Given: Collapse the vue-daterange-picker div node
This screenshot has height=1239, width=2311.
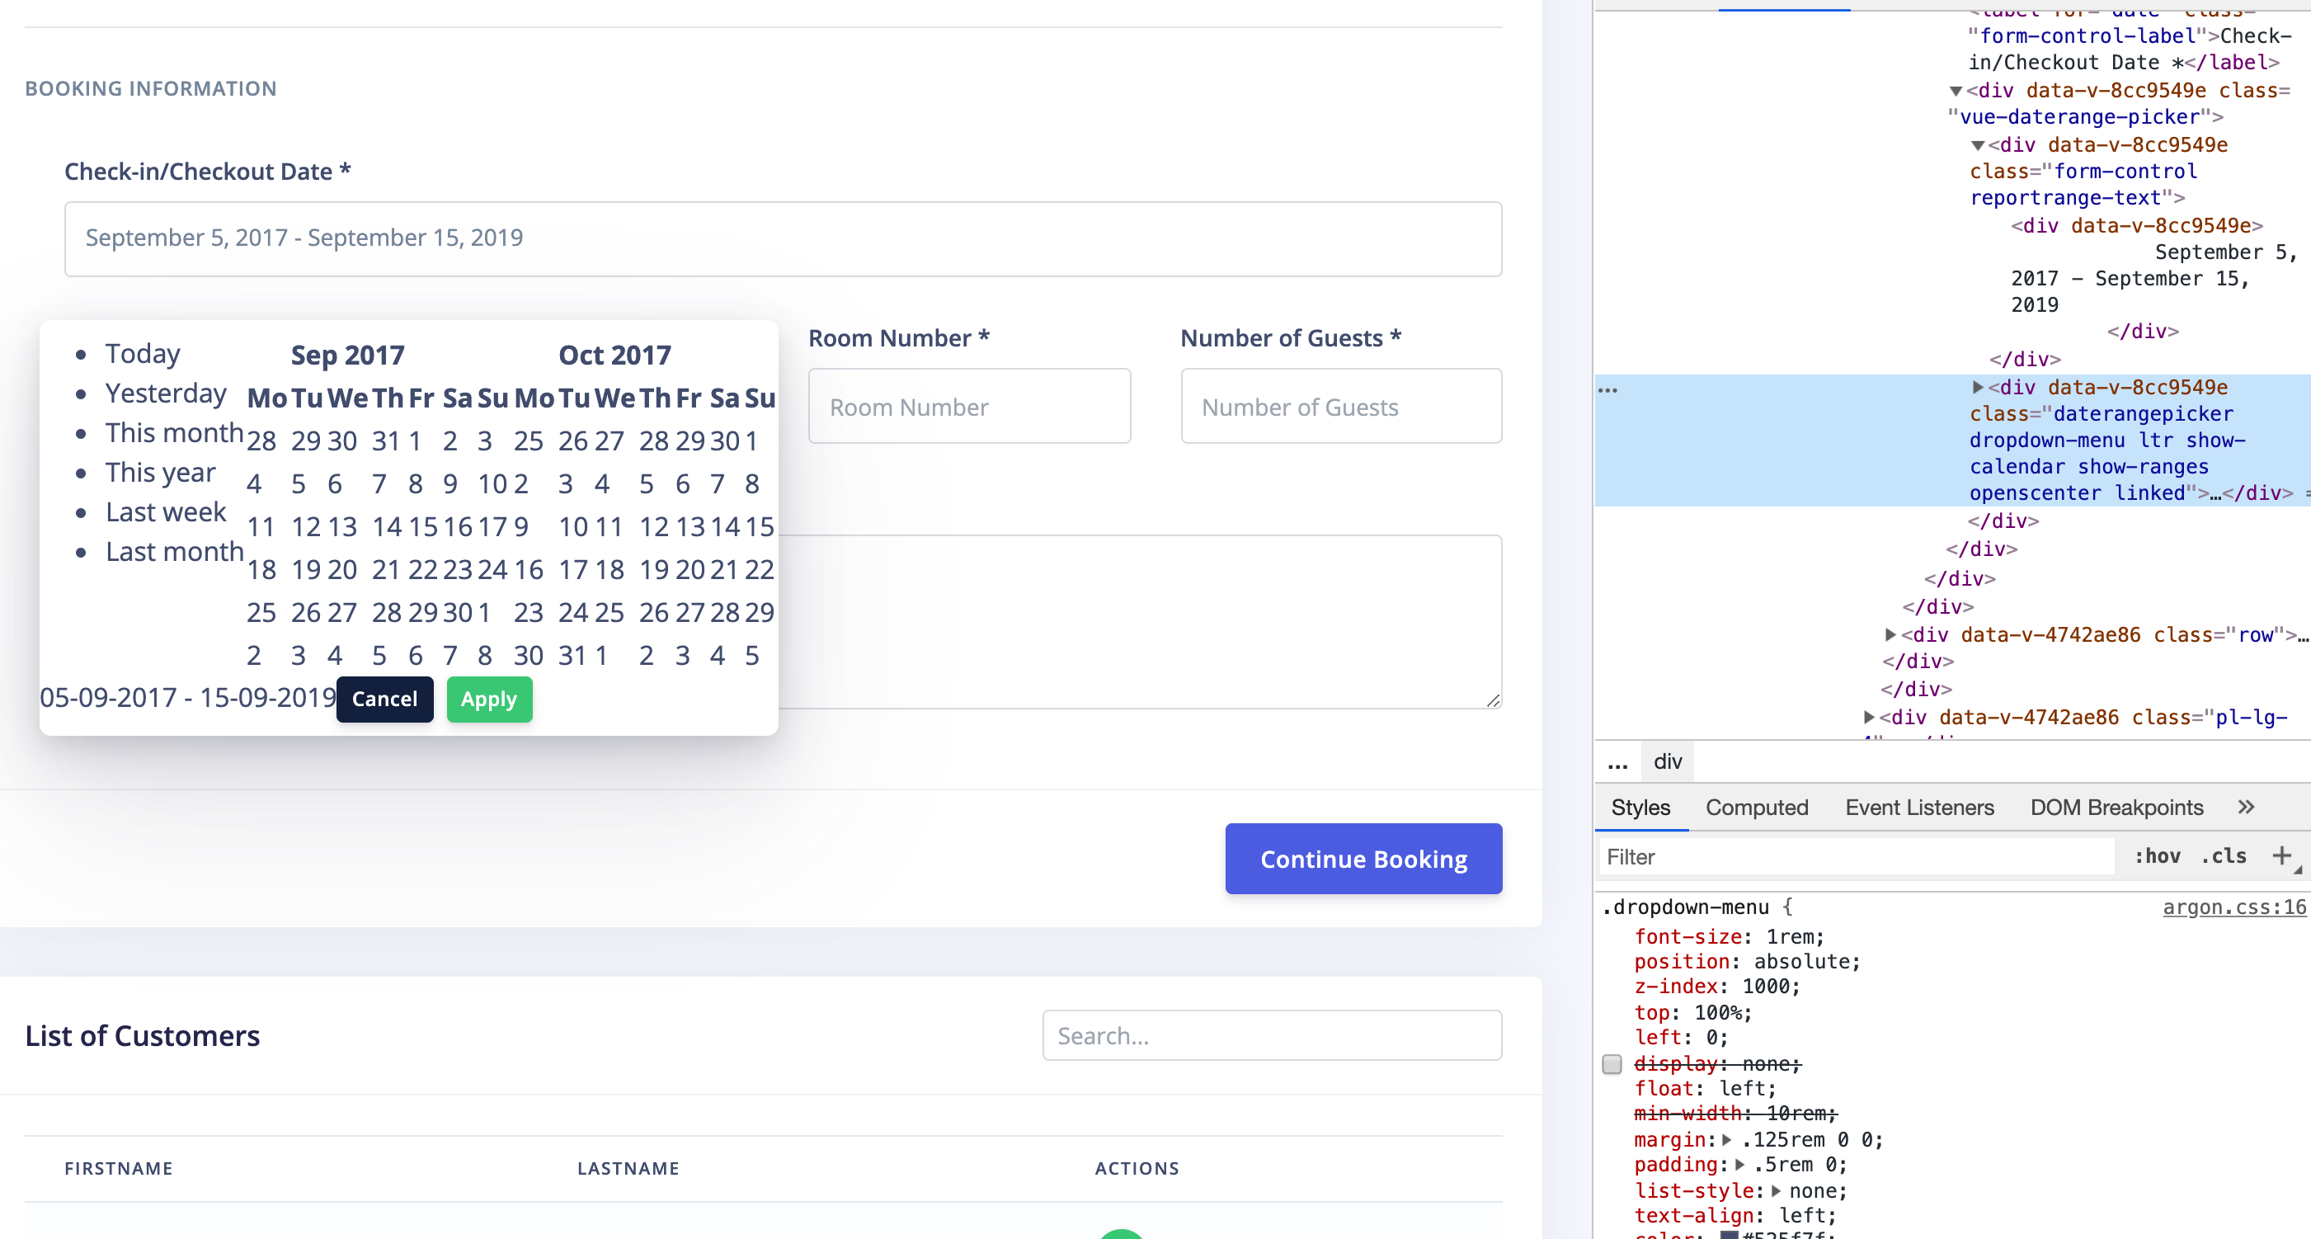Looking at the screenshot, I should click(x=1956, y=91).
